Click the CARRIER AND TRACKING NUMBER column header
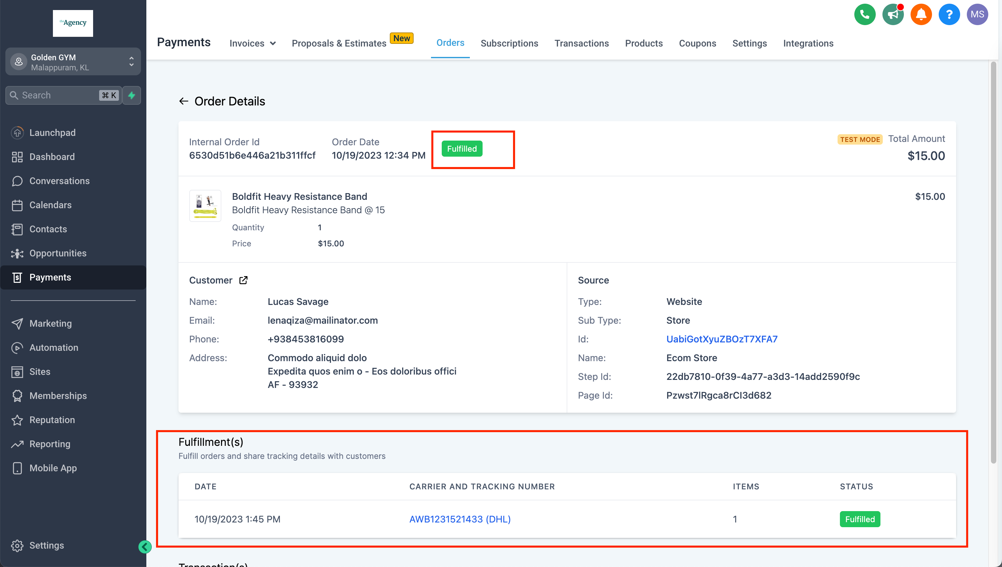Viewport: 1002px width, 567px height. [482, 486]
